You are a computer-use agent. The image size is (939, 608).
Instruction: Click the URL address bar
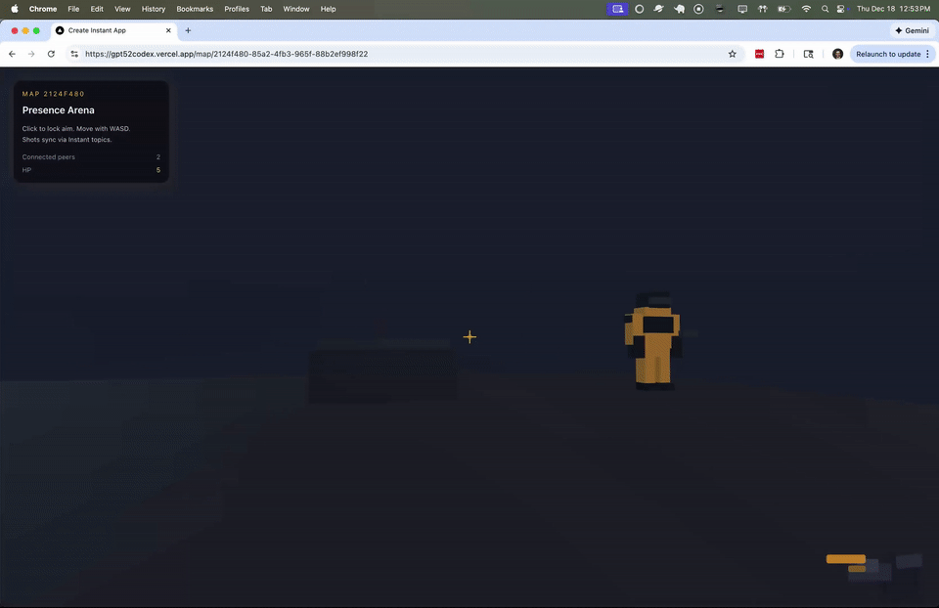391,54
